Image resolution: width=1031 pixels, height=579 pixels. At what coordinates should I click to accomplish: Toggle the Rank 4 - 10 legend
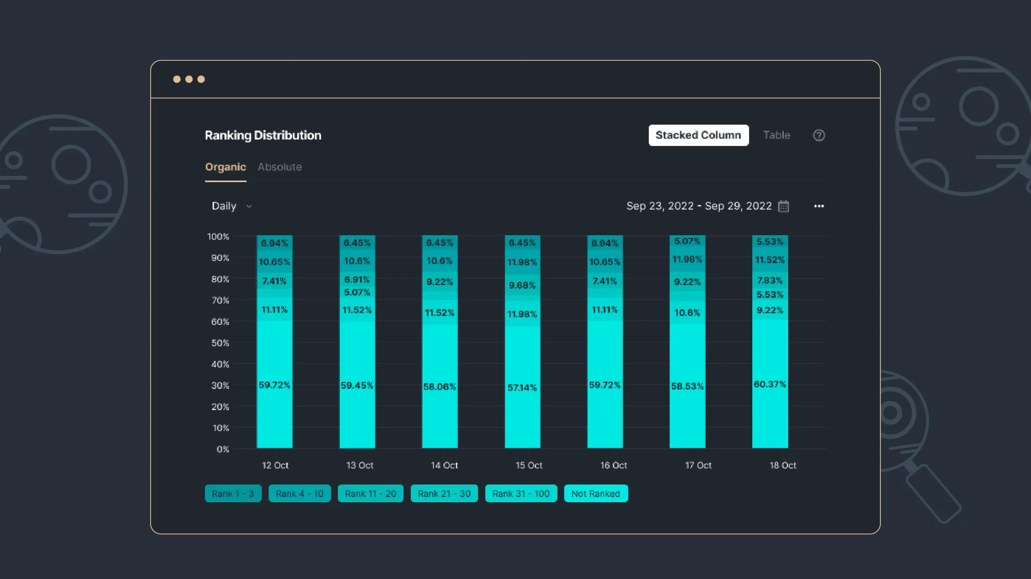[x=300, y=494]
